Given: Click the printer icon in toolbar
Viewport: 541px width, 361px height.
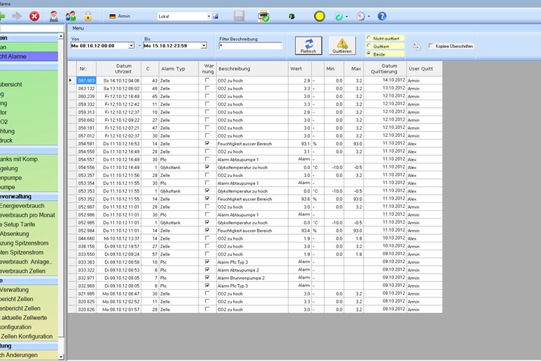Looking at the screenshot, I should 263,16.
